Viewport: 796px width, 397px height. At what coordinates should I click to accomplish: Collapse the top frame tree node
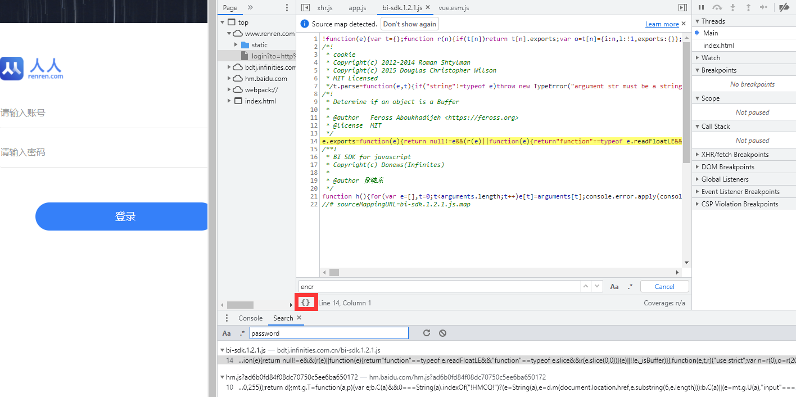click(223, 22)
